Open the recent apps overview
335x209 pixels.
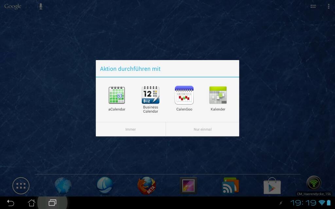click(52, 203)
